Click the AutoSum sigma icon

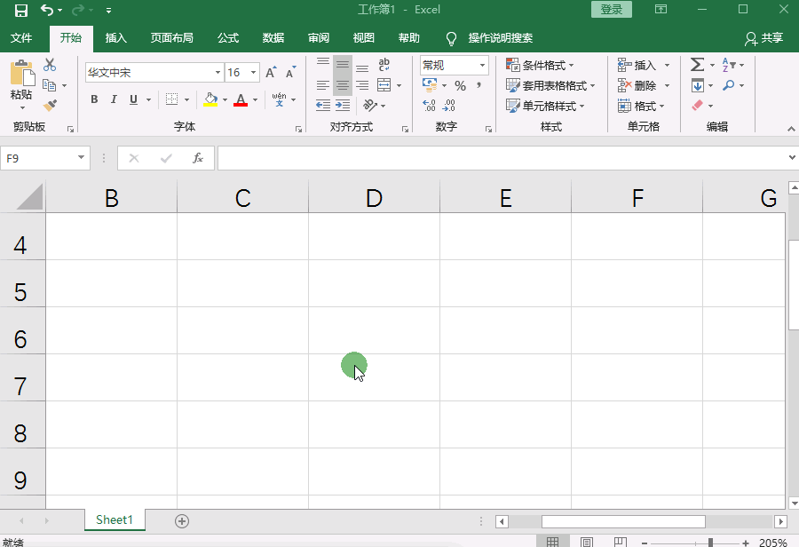point(697,65)
